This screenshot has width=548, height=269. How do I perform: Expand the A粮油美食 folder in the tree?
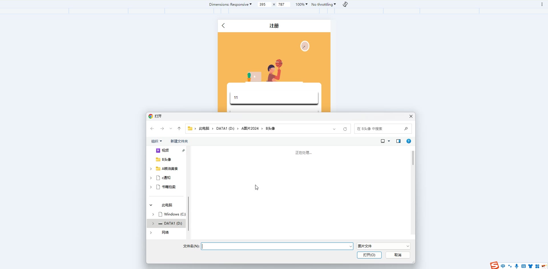point(151,169)
